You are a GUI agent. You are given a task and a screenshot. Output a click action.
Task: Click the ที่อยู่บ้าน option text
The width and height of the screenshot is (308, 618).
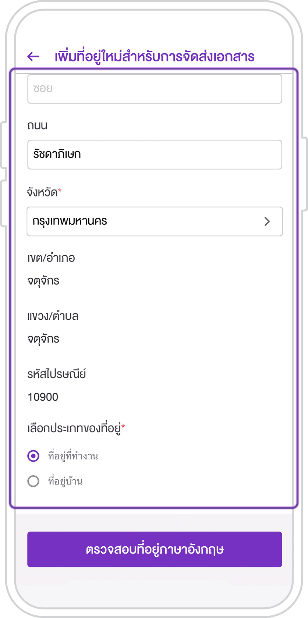[x=66, y=481]
